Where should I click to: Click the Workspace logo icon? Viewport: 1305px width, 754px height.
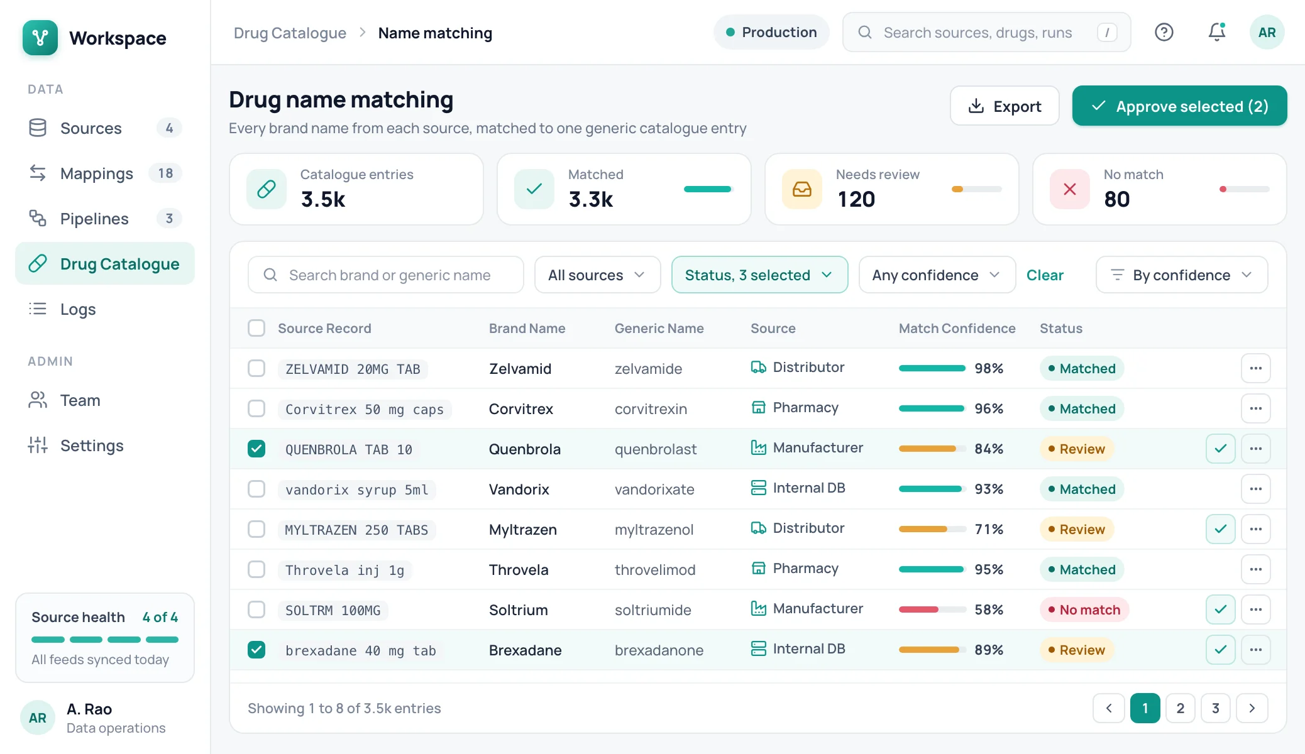40,38
